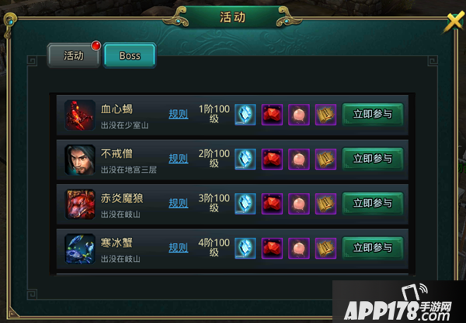
Task: Click the pink orb reward in 不戒僧 row
Action: [299, 159]
